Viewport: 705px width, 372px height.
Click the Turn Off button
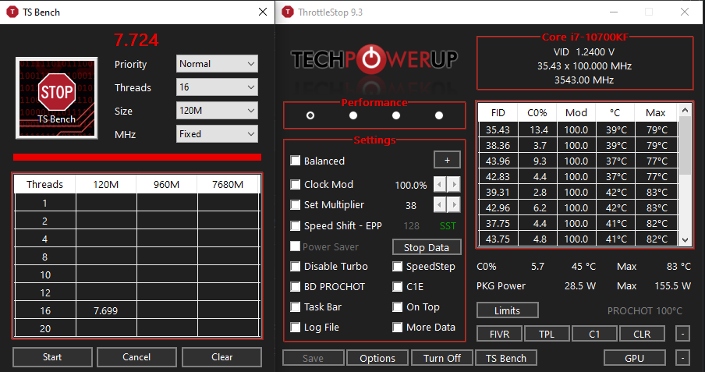tap(442, 358)
